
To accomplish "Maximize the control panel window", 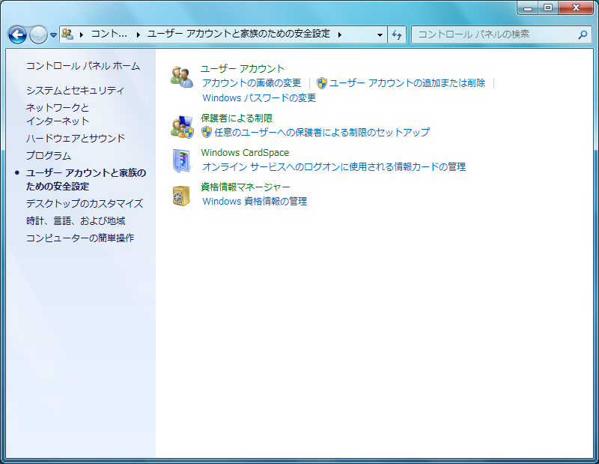I will (x=548, y=7).
